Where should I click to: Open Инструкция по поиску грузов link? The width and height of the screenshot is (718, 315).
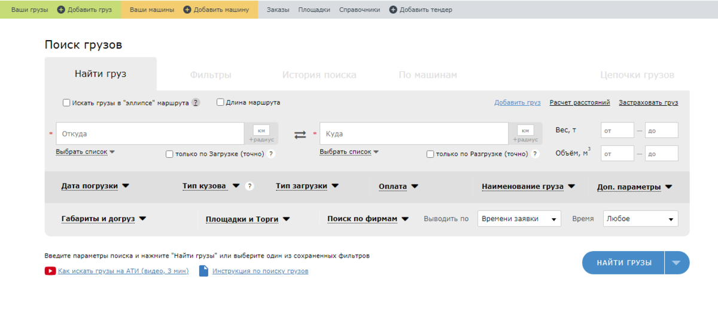pos(260,271)
